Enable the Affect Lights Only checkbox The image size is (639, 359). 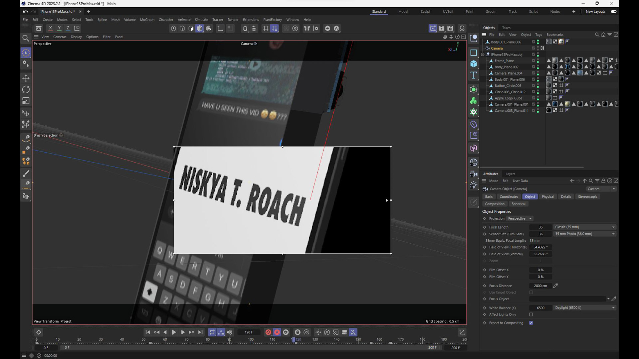531,314
